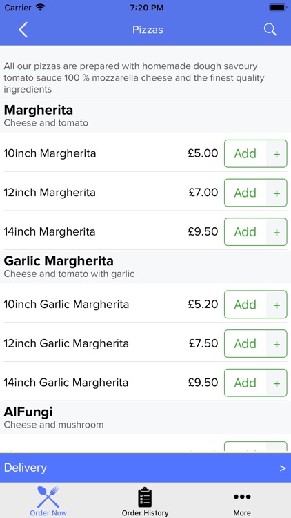Open search with the magnifier icon
The height and width of the screenshot is (518, 291).
[x=270, y=30]
